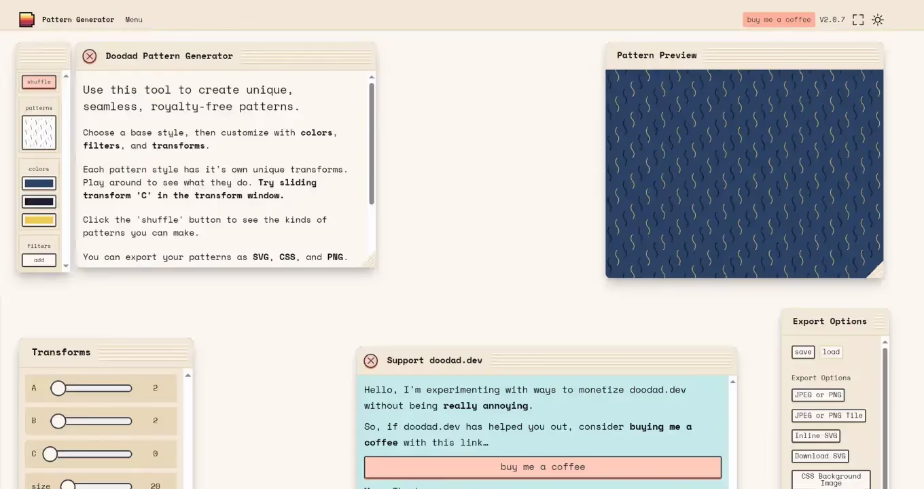Click the transform C slider

[92, 454]
